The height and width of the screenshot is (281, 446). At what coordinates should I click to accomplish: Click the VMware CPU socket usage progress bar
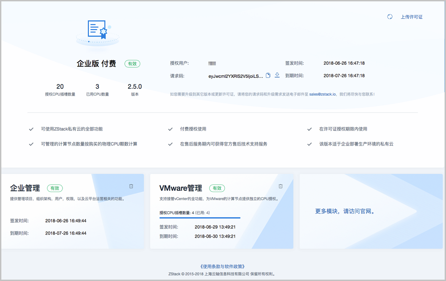tap(200, 218)
